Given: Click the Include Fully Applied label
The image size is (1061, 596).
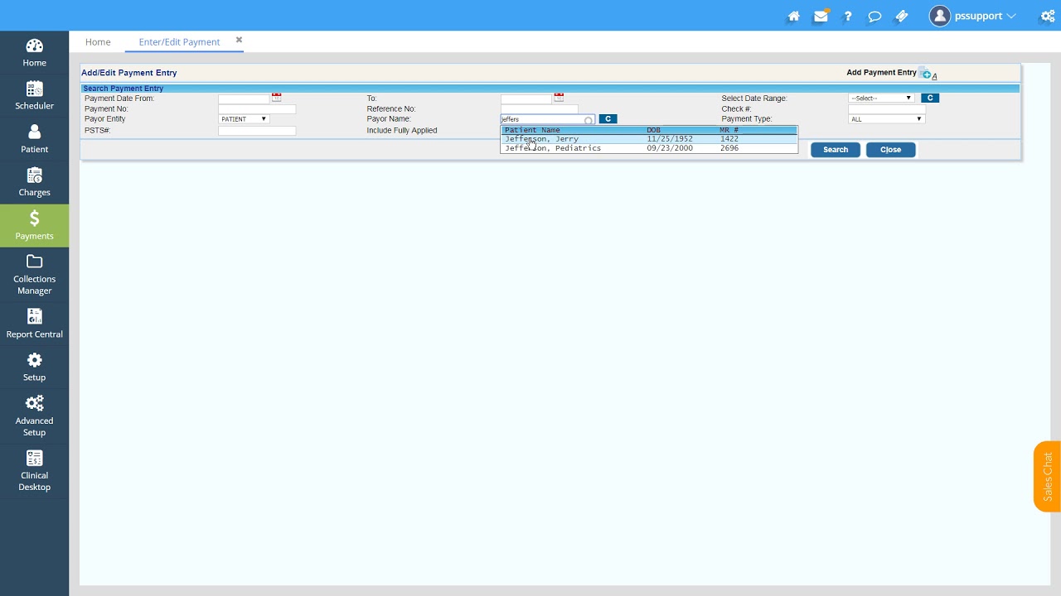Looking at the screenshot, I should coord(402,131).
